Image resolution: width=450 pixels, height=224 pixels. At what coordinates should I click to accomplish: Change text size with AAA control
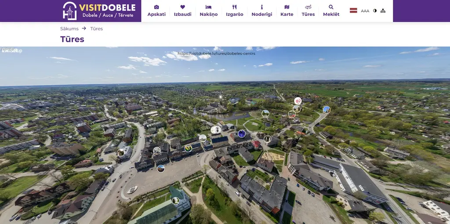[365, 11]
